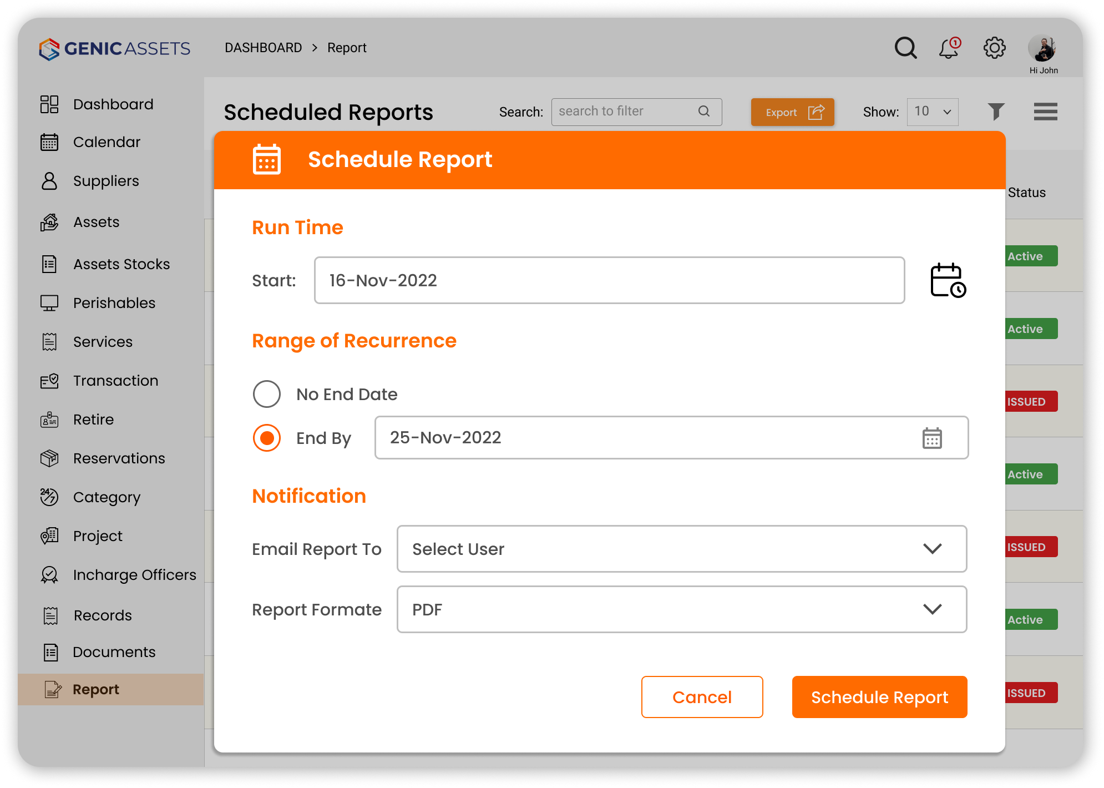
Task: Select the No End Date option
Action: click(267, 394)
